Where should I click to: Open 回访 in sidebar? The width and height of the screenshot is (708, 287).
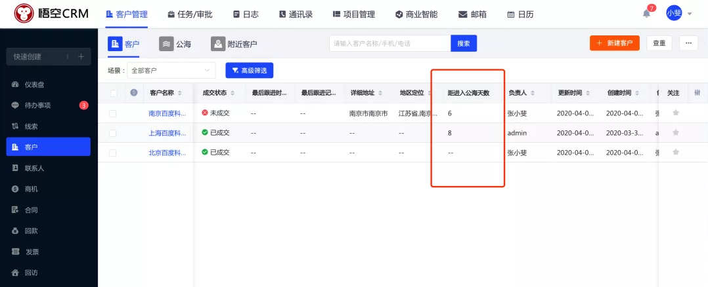pos(49,272)
